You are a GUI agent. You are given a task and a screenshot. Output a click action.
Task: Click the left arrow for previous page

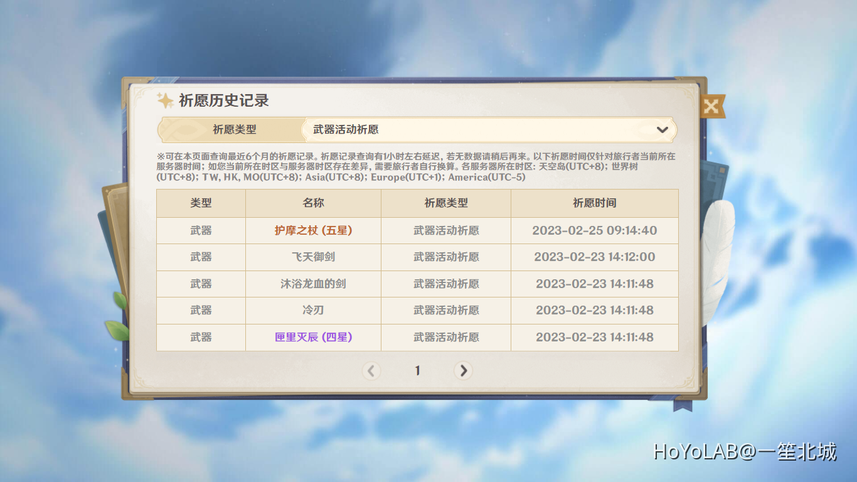(x=371, y=371)
